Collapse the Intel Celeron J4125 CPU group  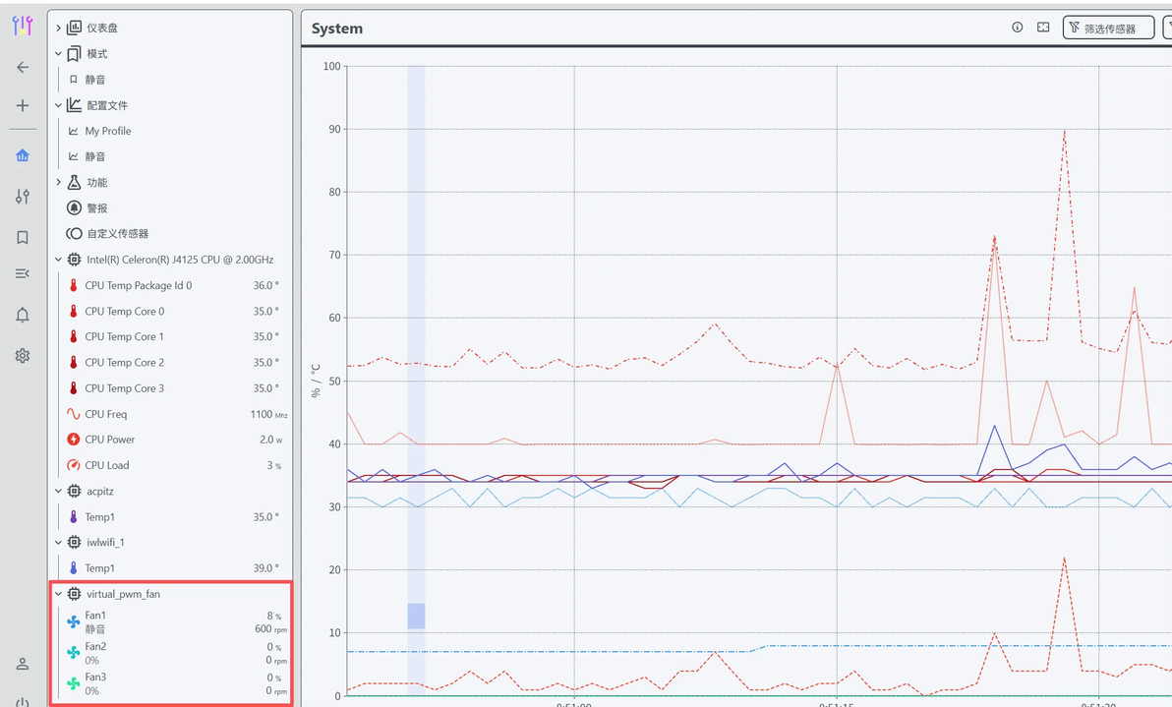pos(58,260)
